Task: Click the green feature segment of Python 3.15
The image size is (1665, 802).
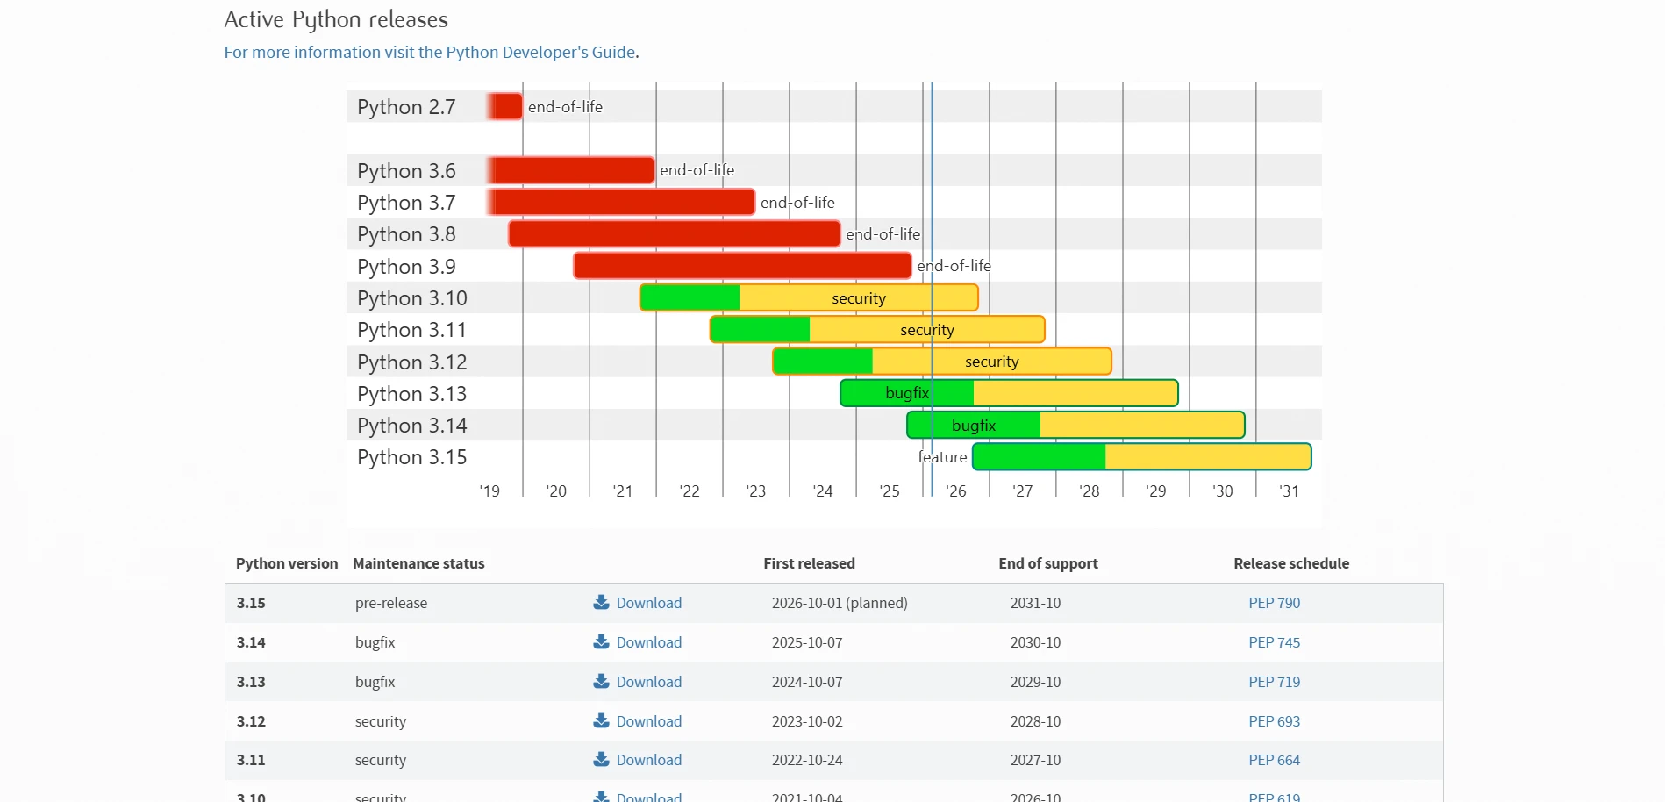Action: click(1039, 457)
